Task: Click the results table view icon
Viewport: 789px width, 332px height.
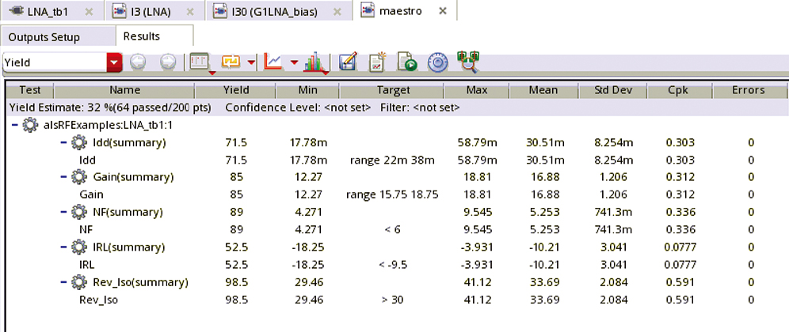Action: (199, 62)
